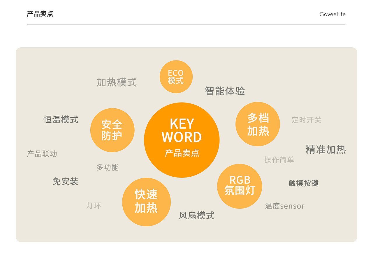
Task: Click the 产品卖点 page header title
Action: (40, 14)
